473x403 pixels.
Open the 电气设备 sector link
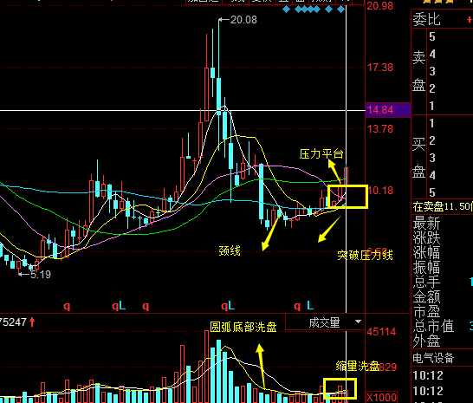tap(433, 358)
